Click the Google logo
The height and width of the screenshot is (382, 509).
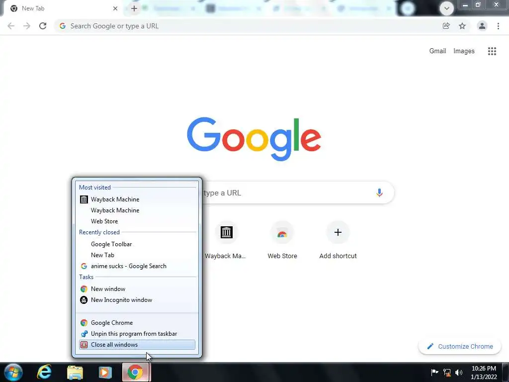(x=254, y=139)
